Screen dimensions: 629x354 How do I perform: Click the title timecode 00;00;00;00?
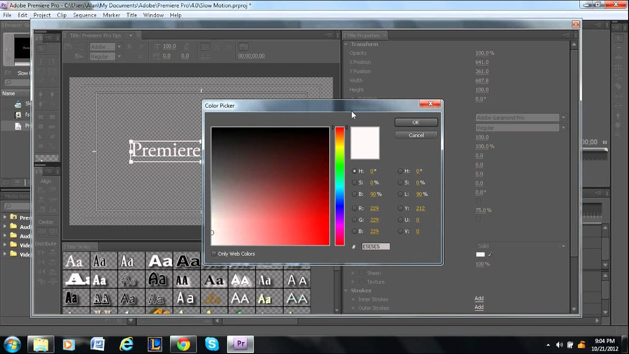coord(251,56)
